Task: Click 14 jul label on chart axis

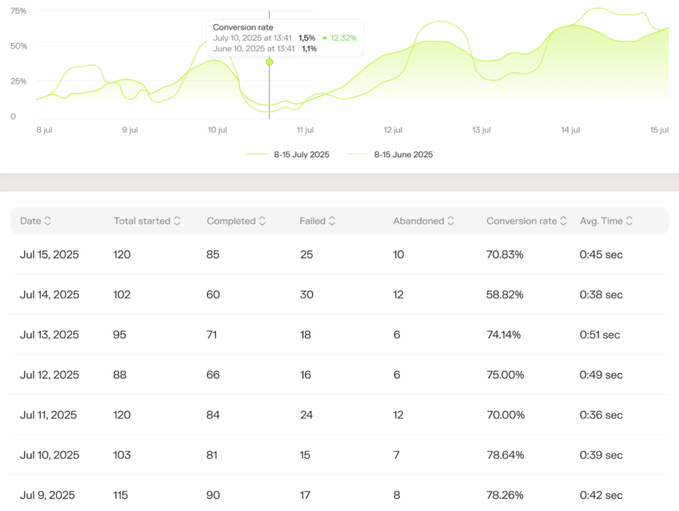Action: tap(570, 130)
